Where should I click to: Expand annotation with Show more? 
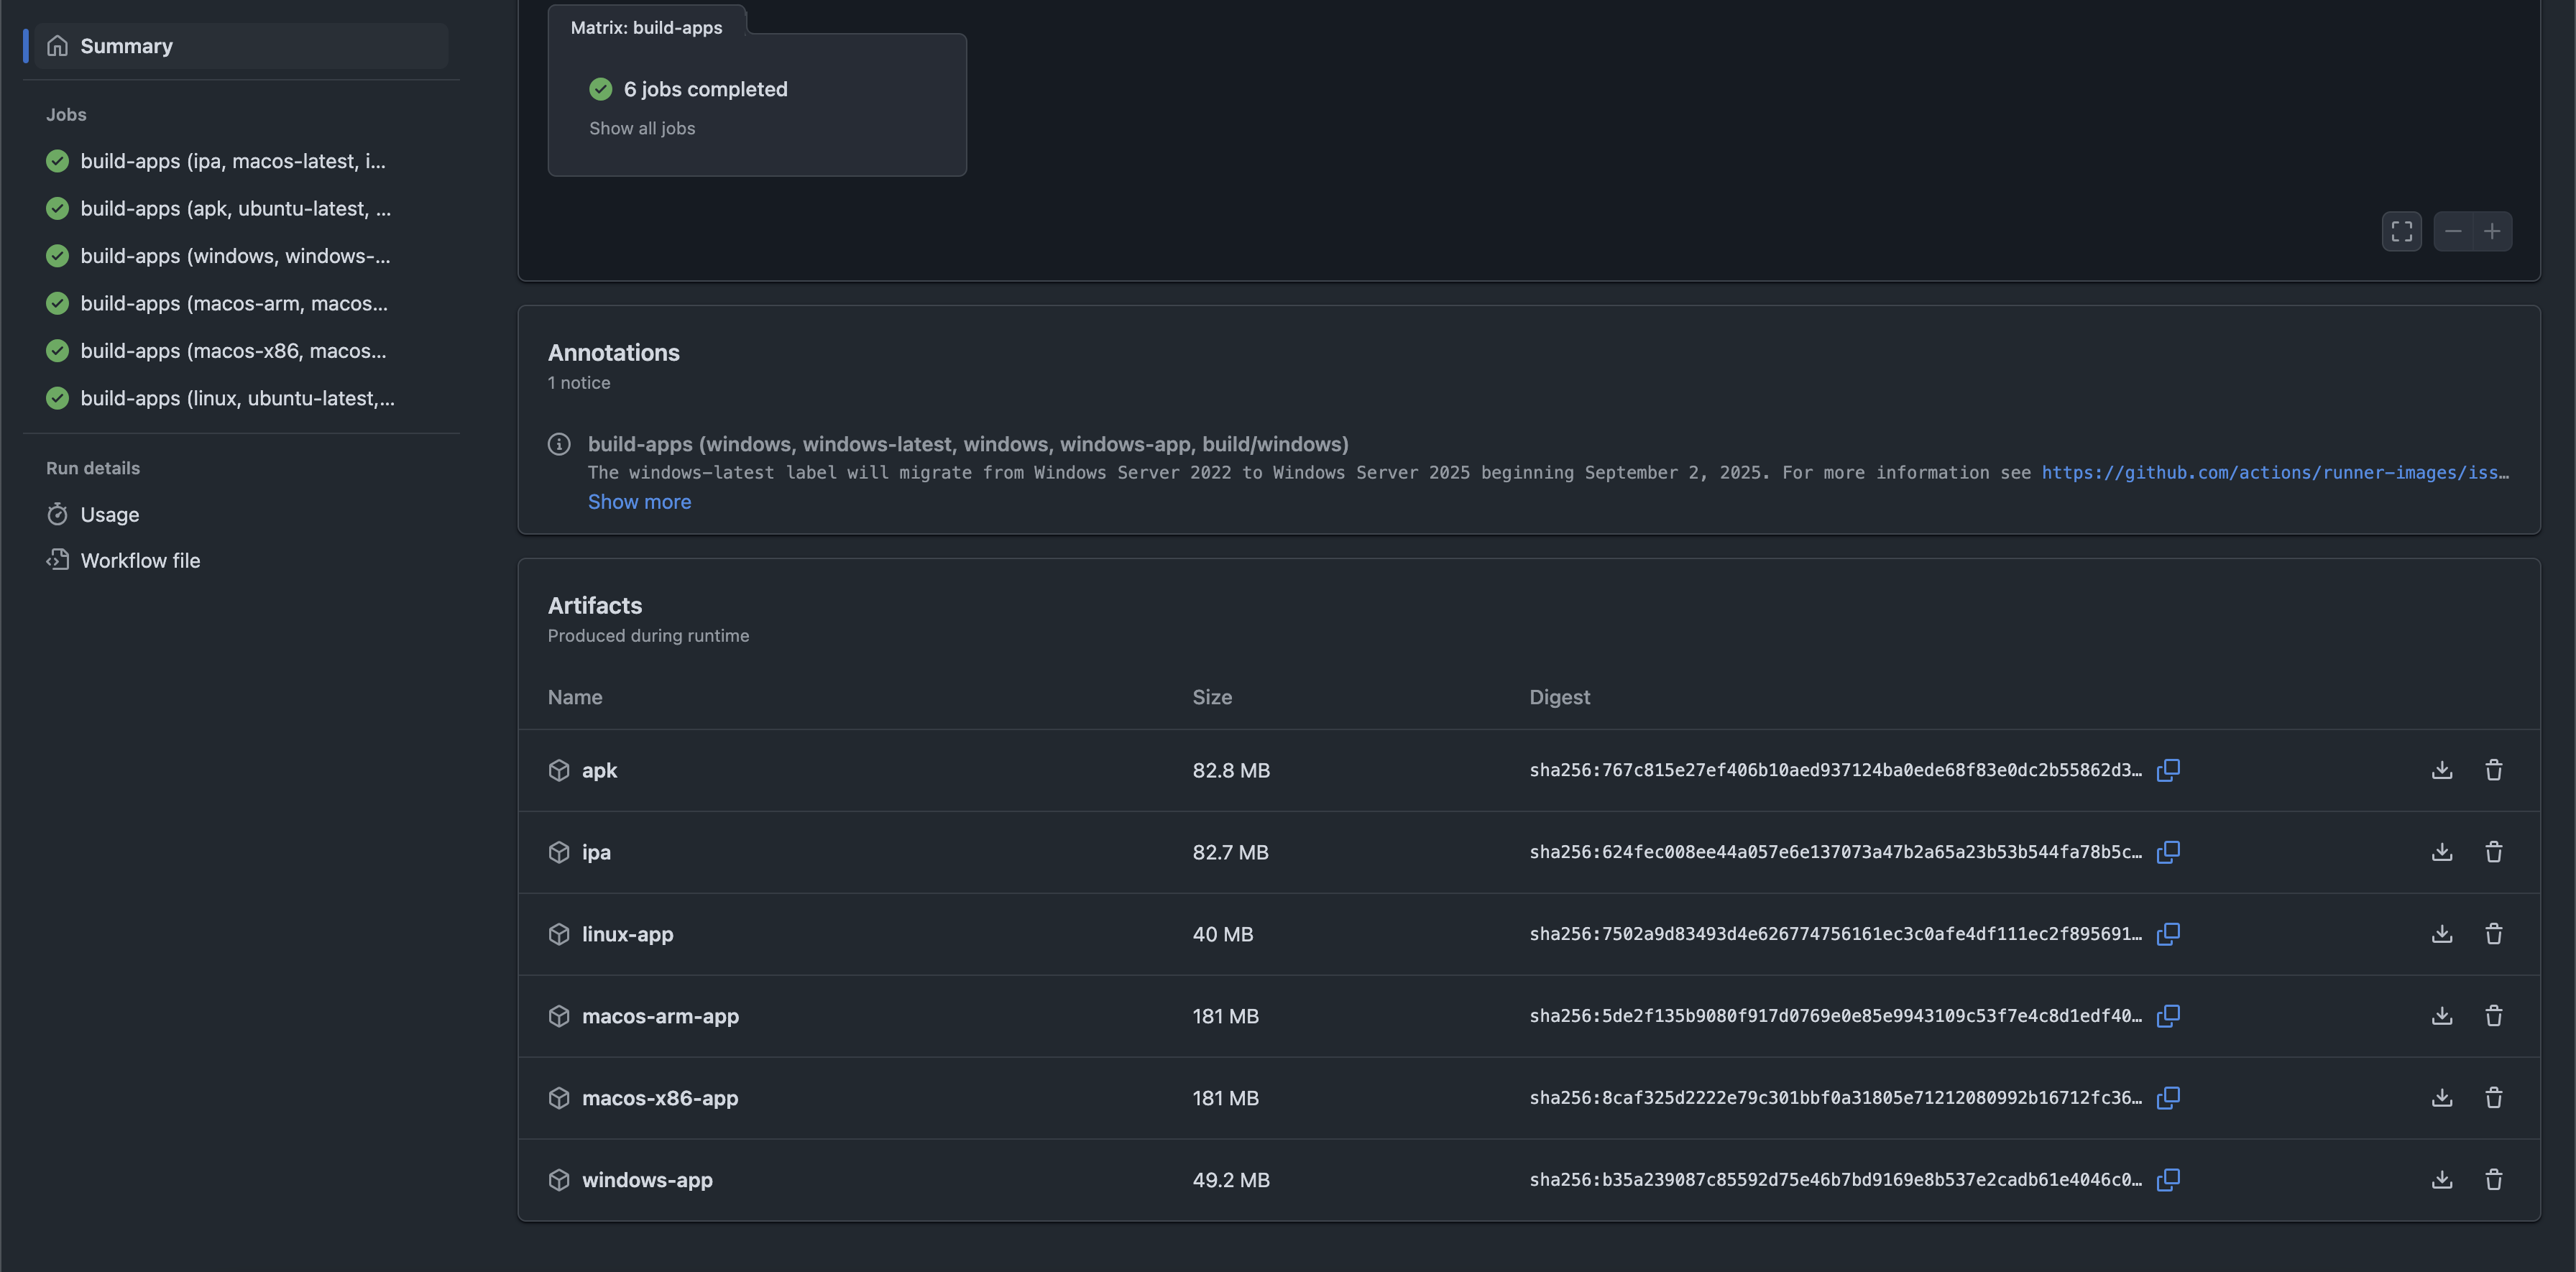click(639, 502)
